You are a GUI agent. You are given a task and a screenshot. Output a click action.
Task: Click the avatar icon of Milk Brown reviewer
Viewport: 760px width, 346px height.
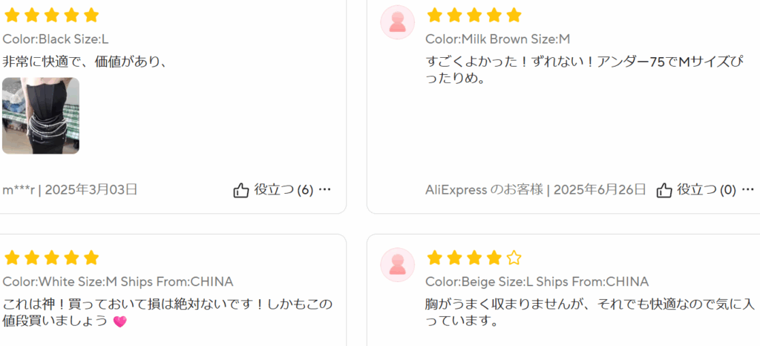pyautogui.click(x=398, y=22)
